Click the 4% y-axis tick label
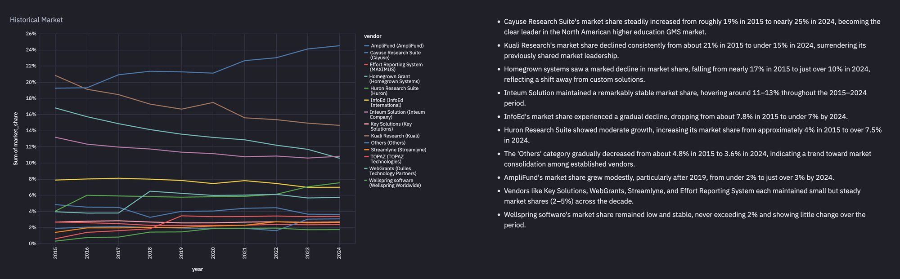Viewport: 900px width, 279px height. (32, 211)
